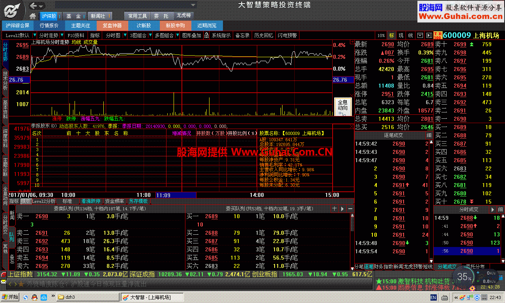Open F10资料 from the toolbar
The image size is (505, 303).
click(76, 36)
